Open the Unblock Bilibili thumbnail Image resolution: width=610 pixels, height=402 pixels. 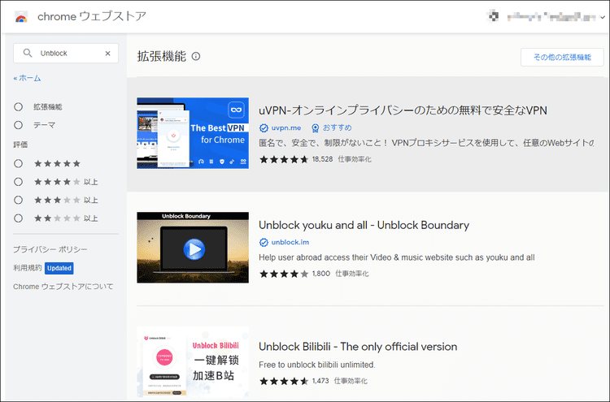coord(193,362)
